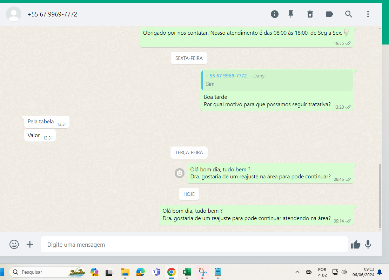
Task: Click the HOJE date label
Action: [x=189, y=194]
